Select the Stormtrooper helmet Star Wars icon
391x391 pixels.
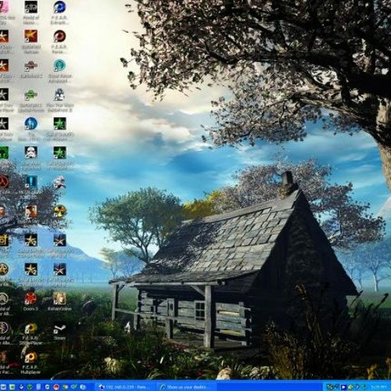click(x=31, y=152)
